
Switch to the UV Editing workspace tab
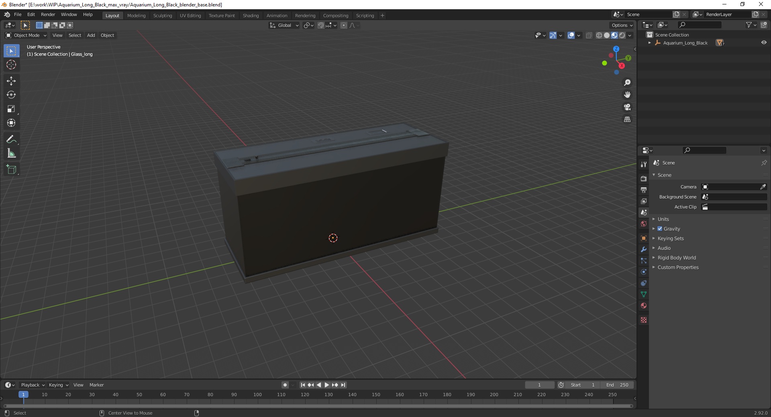tap(190, 16)
